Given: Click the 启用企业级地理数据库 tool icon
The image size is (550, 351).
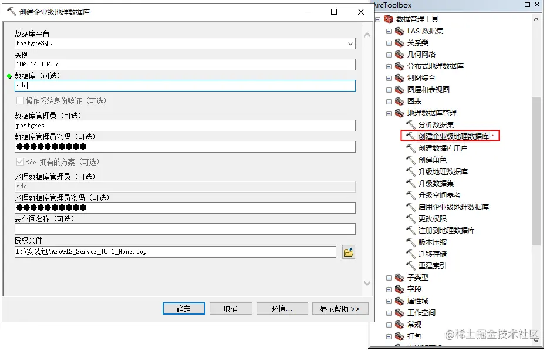Looking at the screenshot, I should [411, 207].
